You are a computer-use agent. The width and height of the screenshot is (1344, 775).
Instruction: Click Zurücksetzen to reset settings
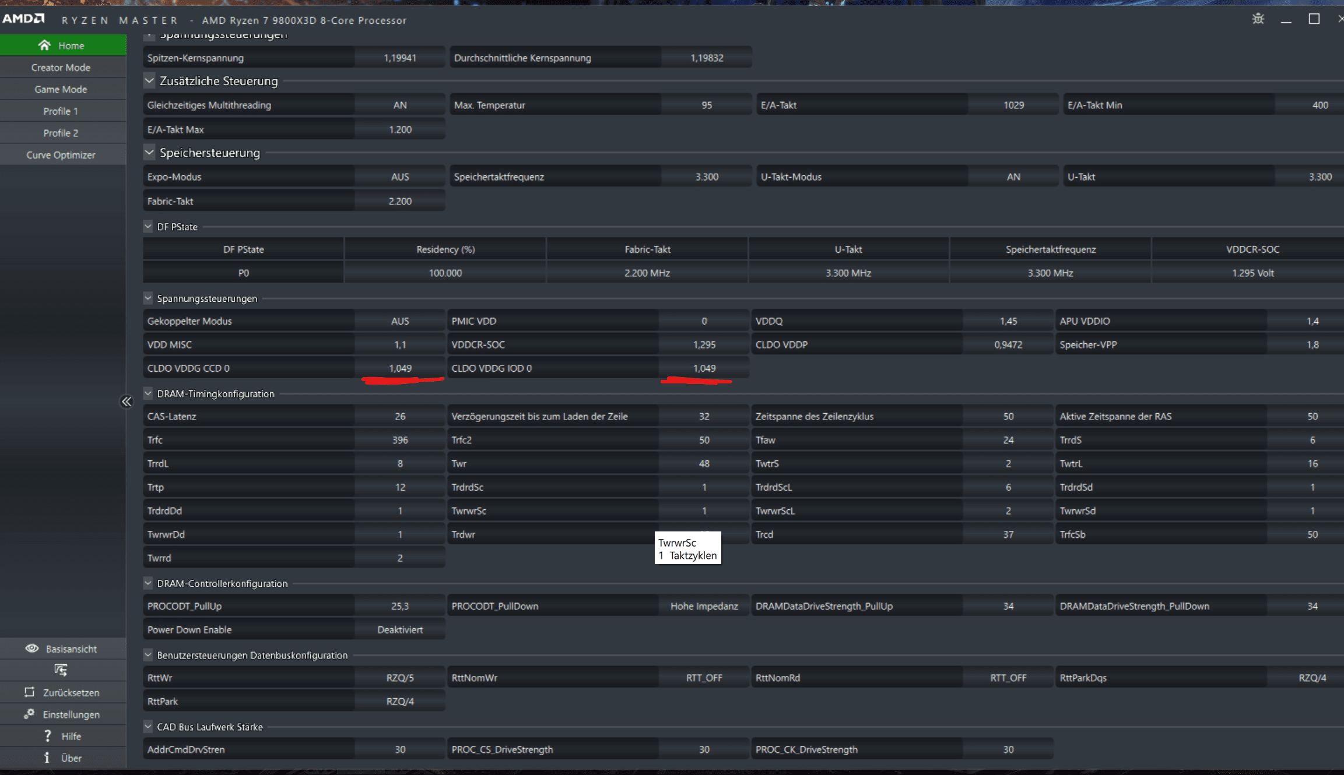(63, 692)
